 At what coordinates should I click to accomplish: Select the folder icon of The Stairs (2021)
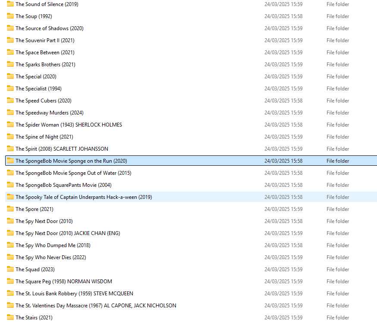pyautogui.click(x=10, y=317)
